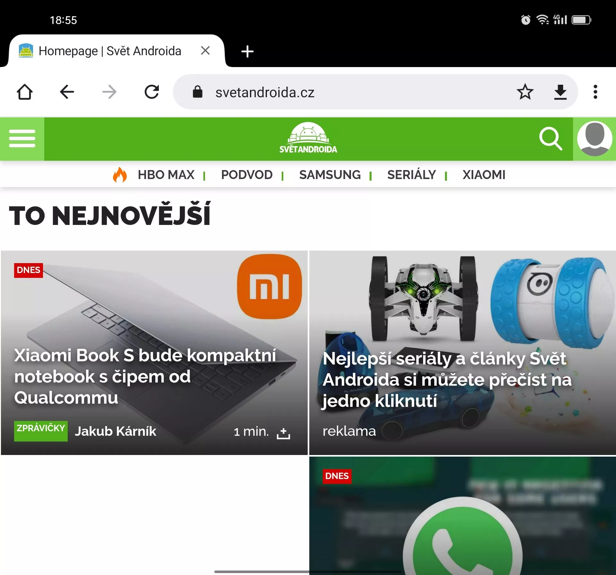Tap the download icon in address bar

[x=560, y=92]
